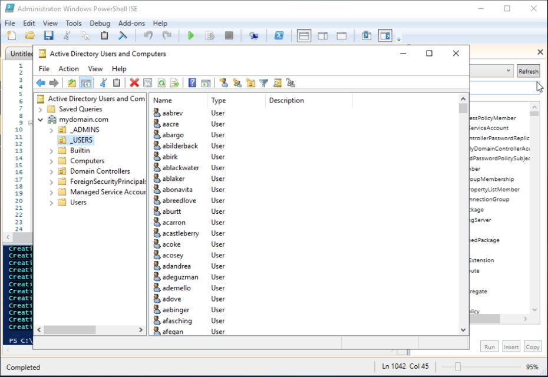The width and height of the screenshot is (548, 377).
Task: Sort by the Type column header
Action: click(236, 101)
